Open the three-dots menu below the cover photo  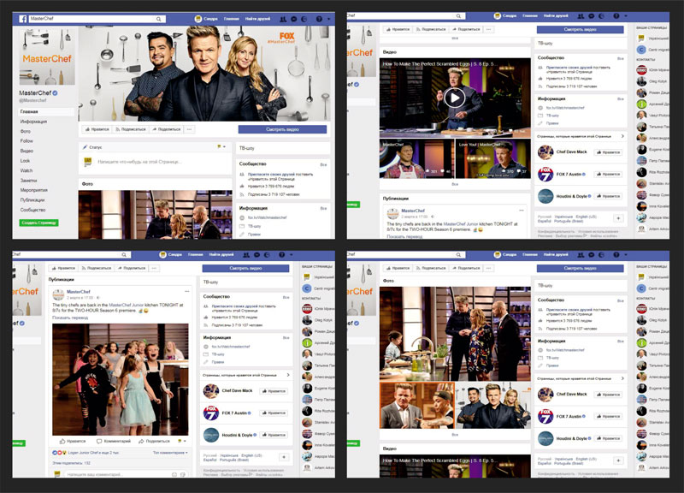(189, 129)
